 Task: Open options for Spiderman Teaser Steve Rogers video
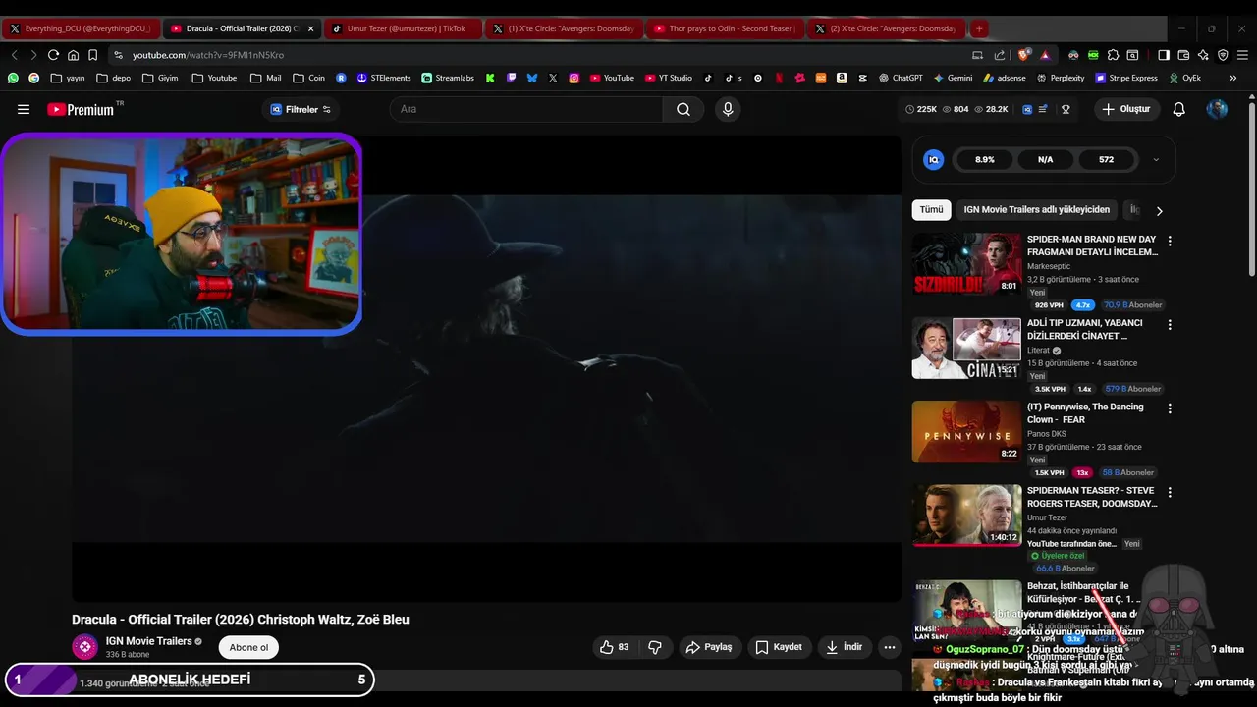pos(1169,492)
